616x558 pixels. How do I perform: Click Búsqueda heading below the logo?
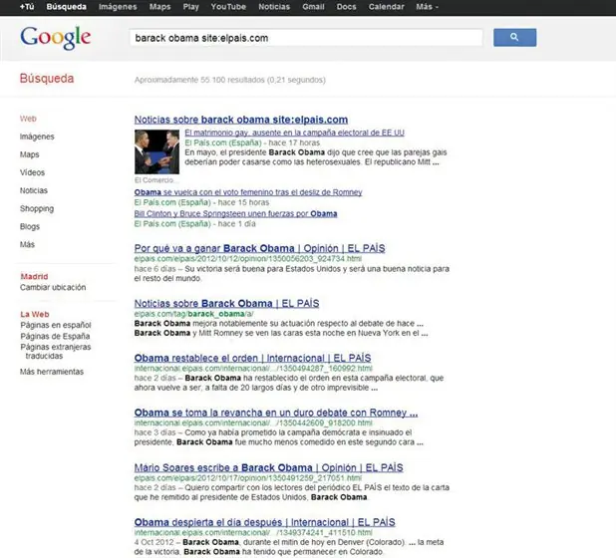tap(47, 79)
